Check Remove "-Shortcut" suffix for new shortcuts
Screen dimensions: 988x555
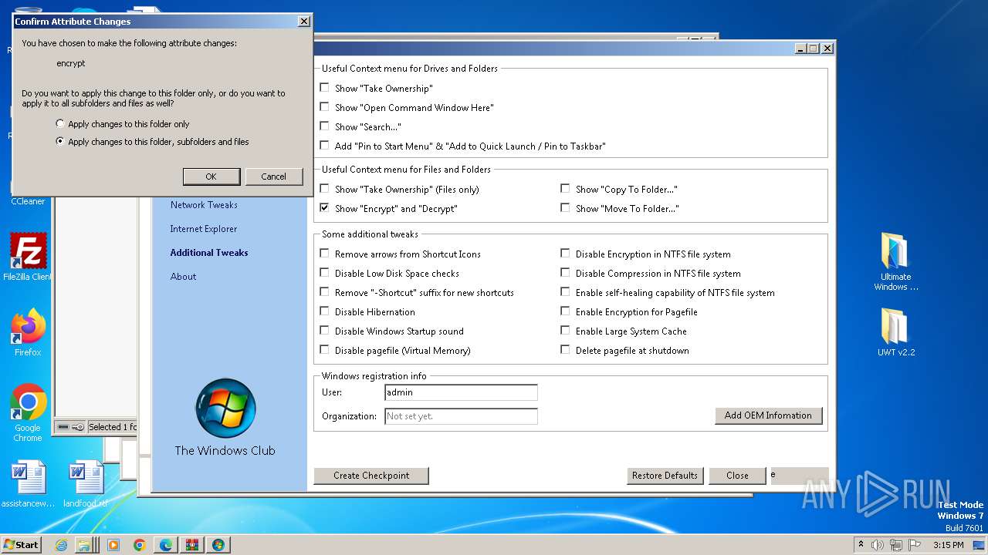(x=324, y=292)
